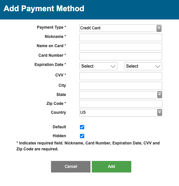Image resolution: width=179 pixels, height=186 pixels.
Task: Click the State dropdown arrow icon
Action: 160,95
